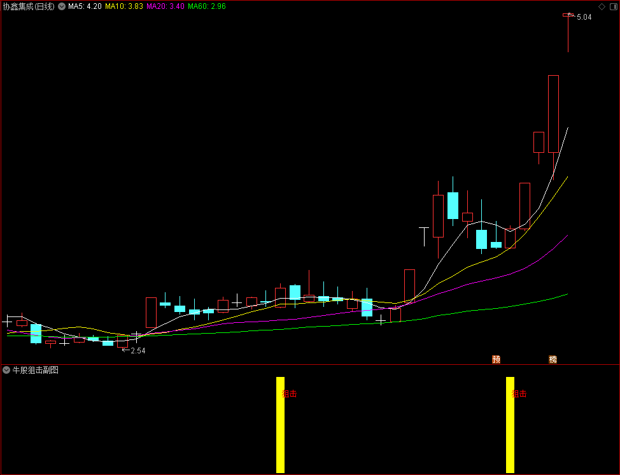Click the MA60: 2.96 label
The width and height of the screenshot is (620, 475).
coord(207,6)
